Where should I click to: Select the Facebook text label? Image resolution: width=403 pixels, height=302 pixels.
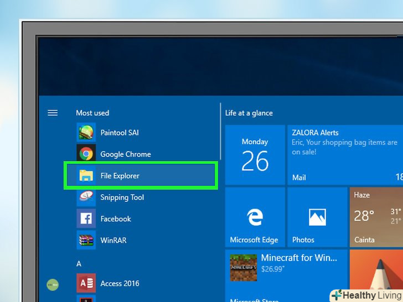click(116, 219)
